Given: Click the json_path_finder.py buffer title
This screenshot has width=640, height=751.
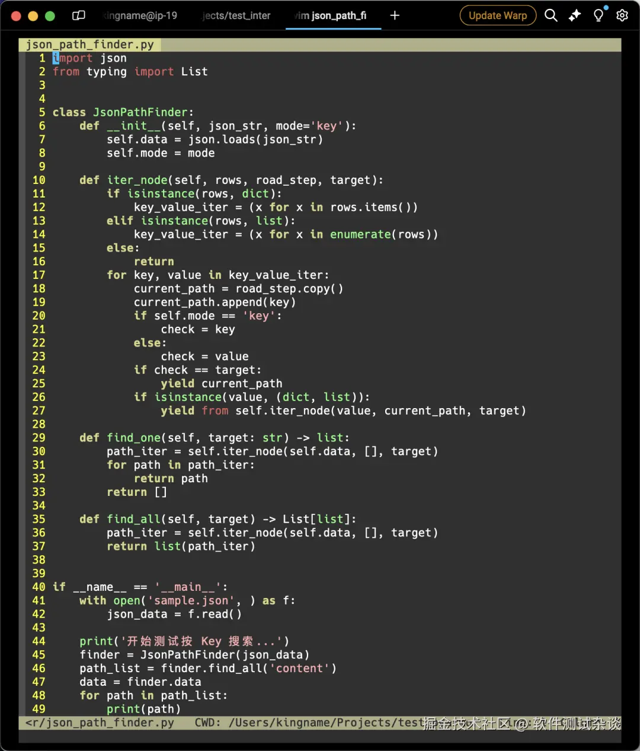Looking at the screenshot, I should click(x=90, y=44).
